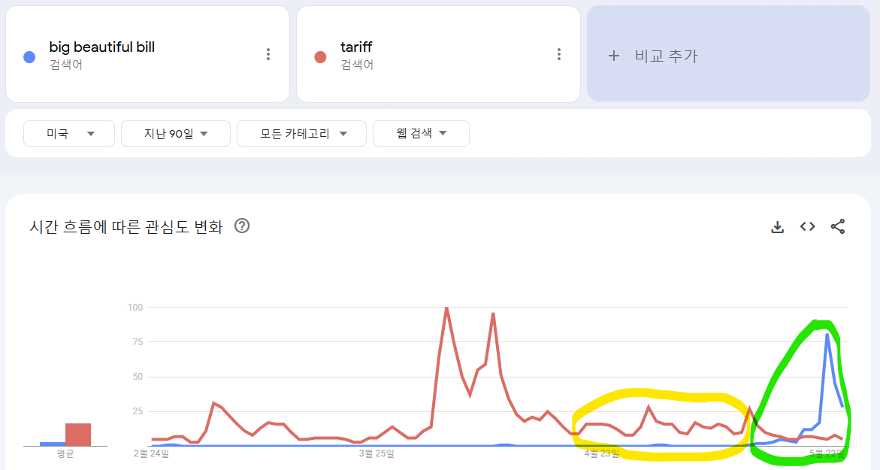
Task: Share the interest over time chart
Action: pos(838,226)
